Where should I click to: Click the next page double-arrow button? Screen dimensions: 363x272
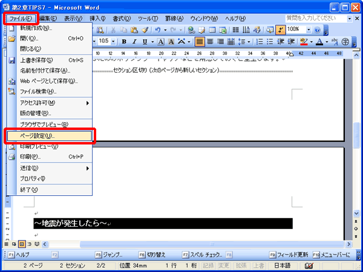[356, 236]
